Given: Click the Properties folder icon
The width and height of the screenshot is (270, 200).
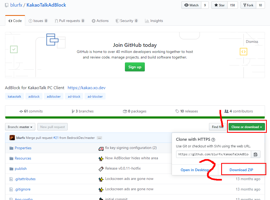Looking at the screenshot, I should tap(11, 148).
